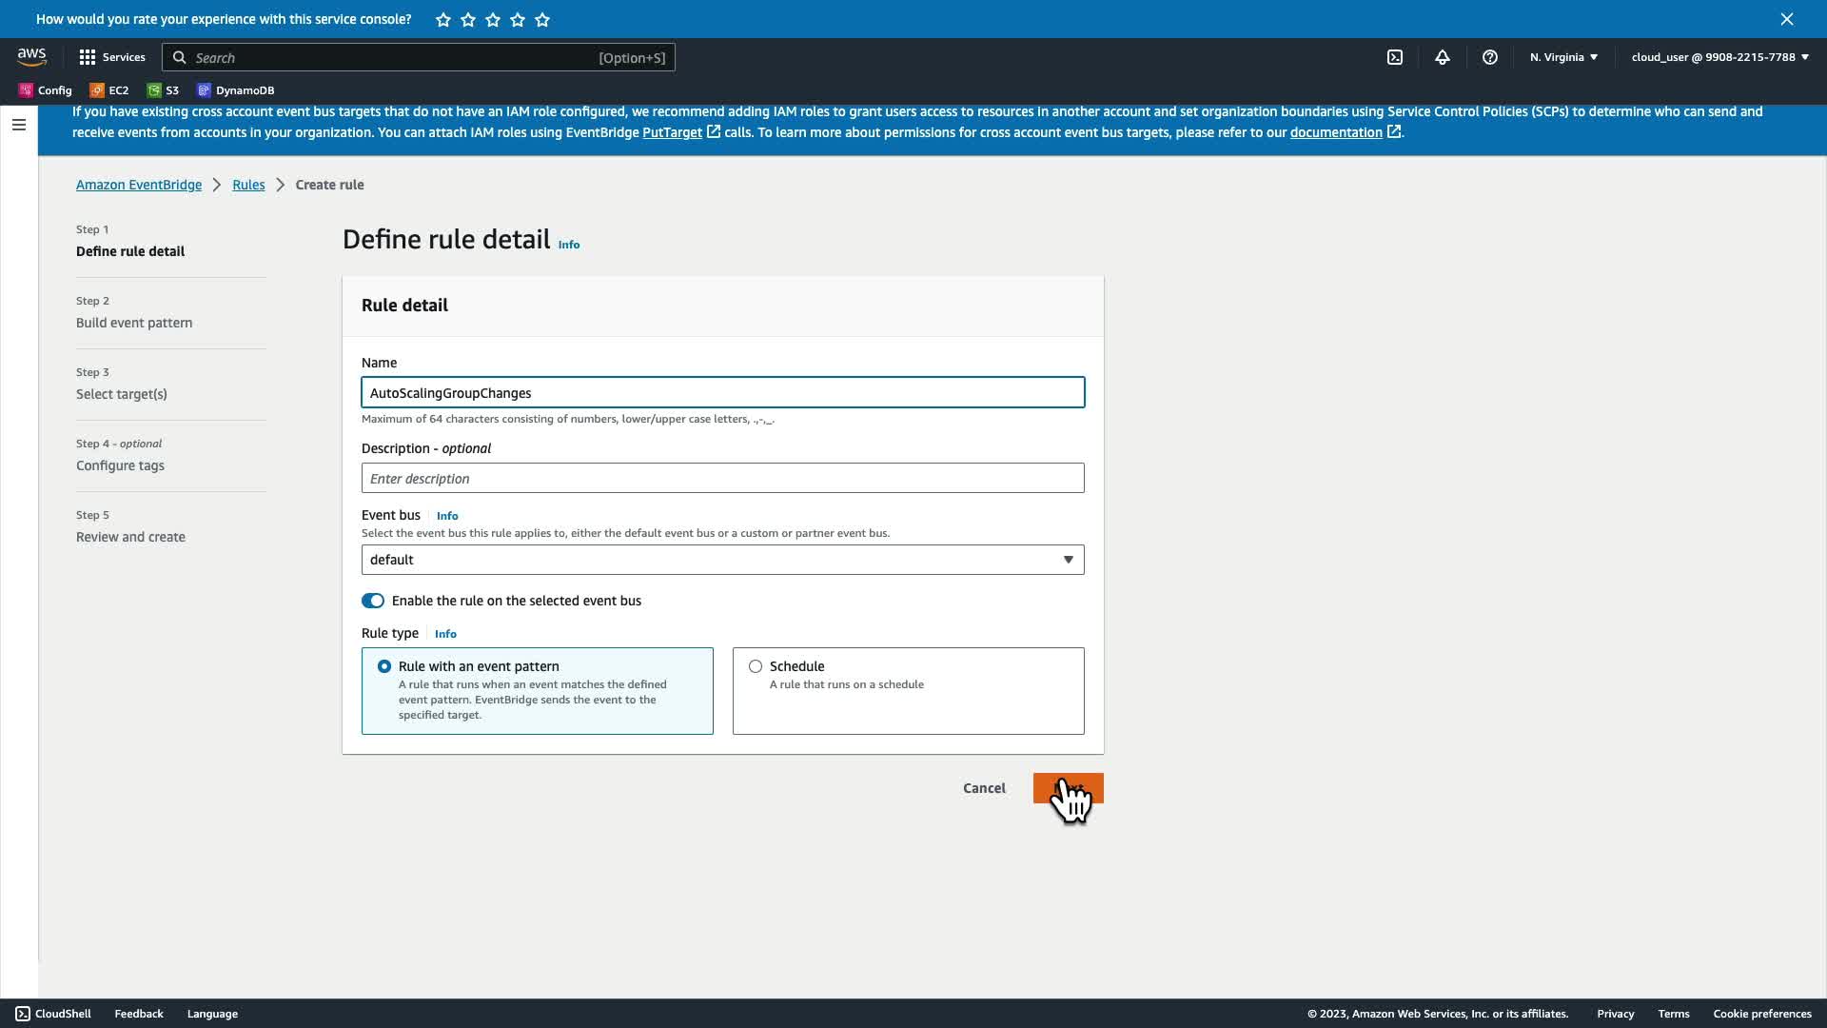The image size is (1827, 1028).
Task: Select Rule with an event pattern radio
Action: (x=384, y=666)
